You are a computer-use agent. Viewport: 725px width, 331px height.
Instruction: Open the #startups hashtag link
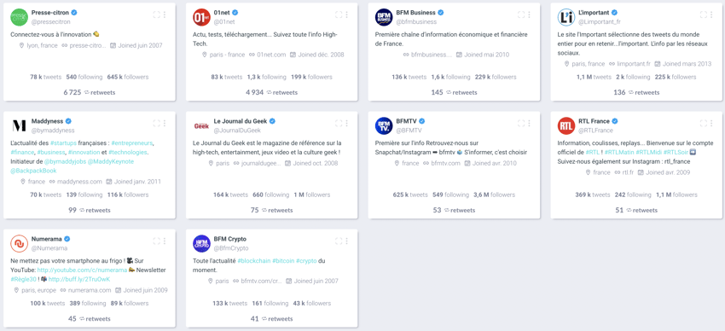click(64, 142)
